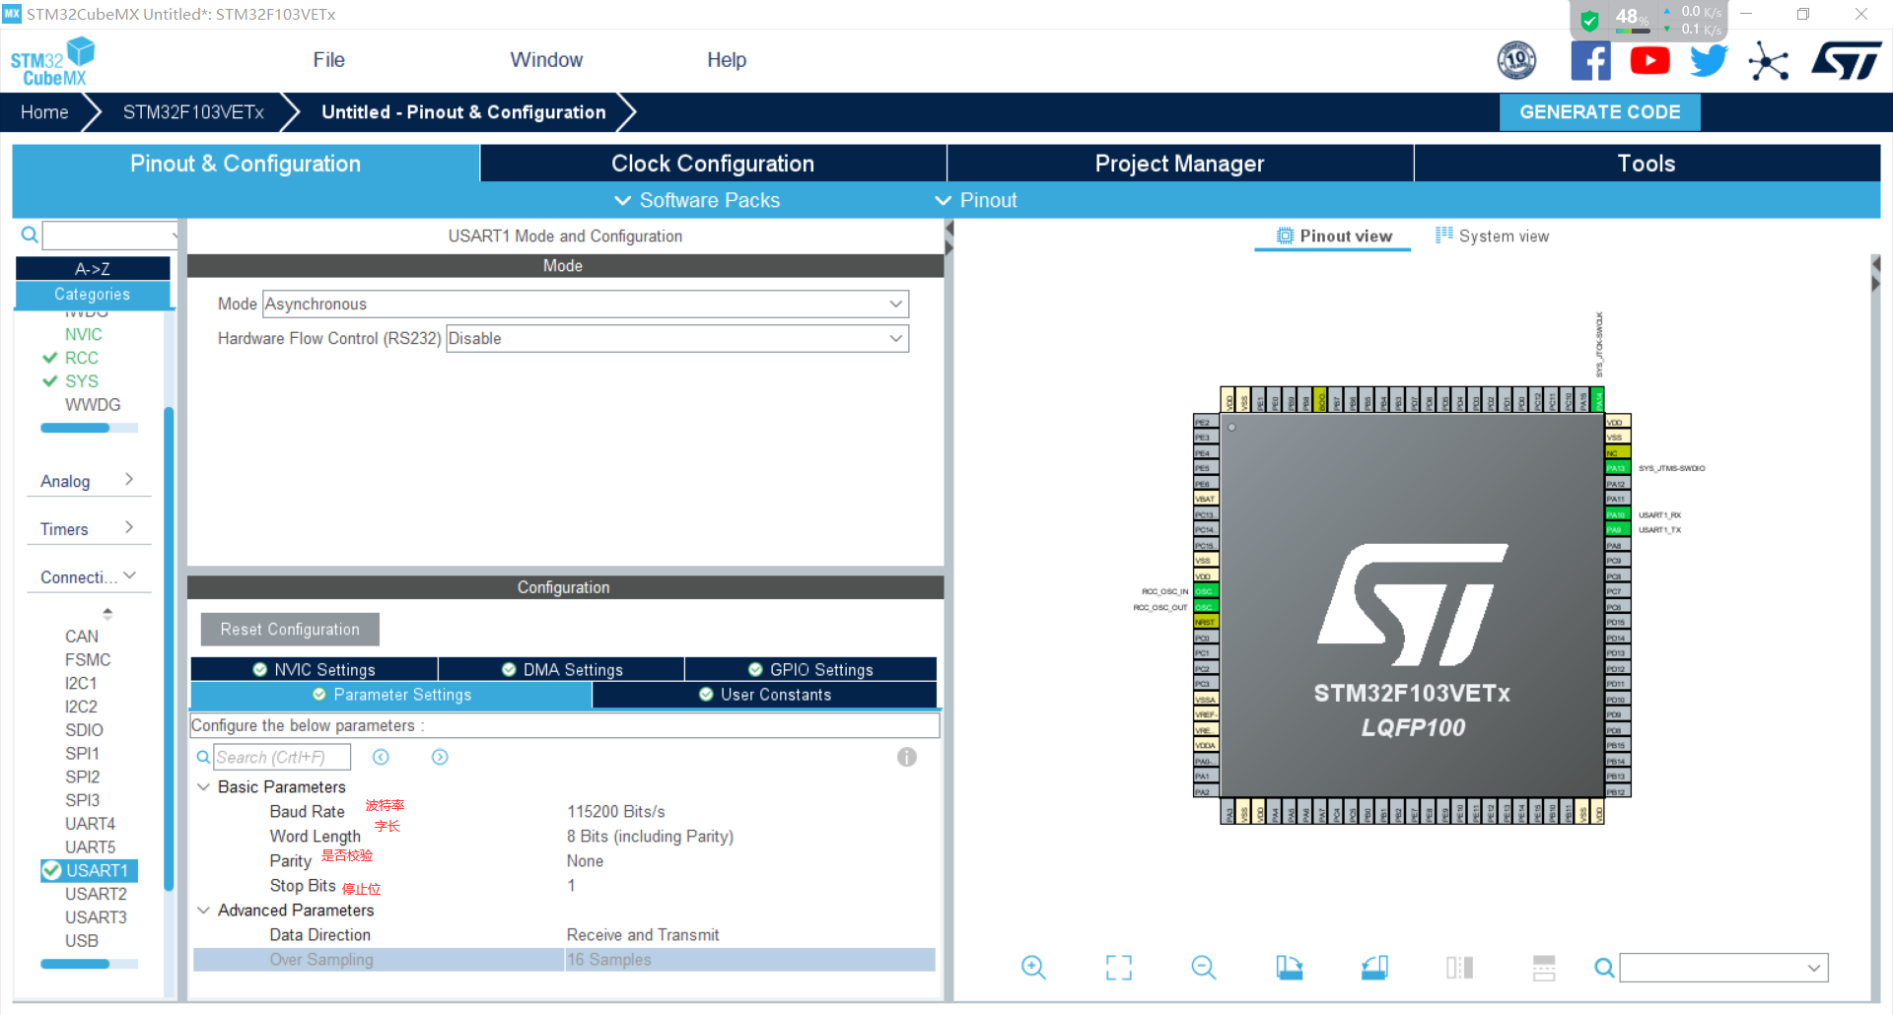Click the STM32CubeMX logo
1893x1015 pixels.
click(x=52, y=61)
